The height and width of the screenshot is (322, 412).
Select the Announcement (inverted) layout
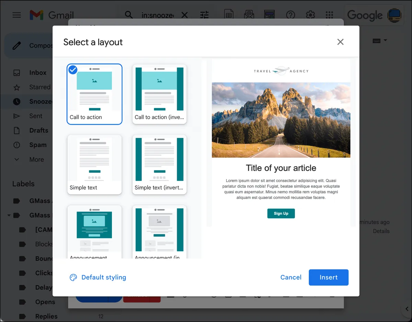[x=159, y=232]
